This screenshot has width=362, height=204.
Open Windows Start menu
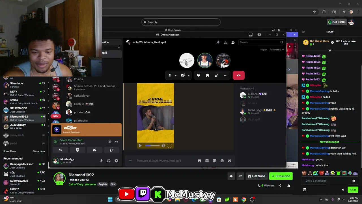point(110,199)
